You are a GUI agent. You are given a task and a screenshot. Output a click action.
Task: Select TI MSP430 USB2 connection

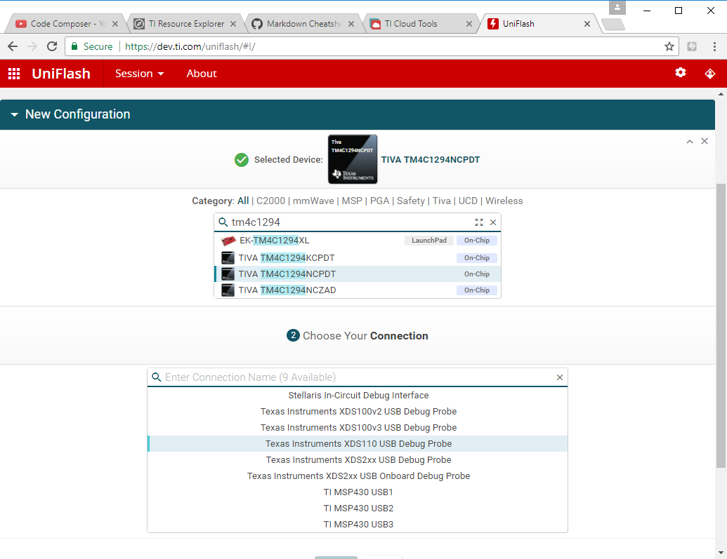pos(358,509)
